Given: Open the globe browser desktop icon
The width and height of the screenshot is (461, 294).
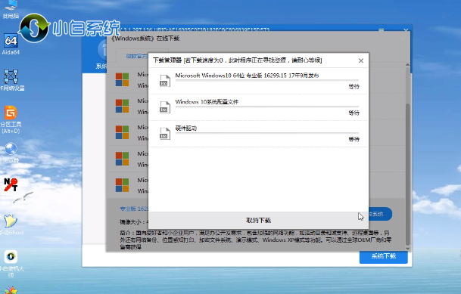Looking at the screenshot, I should [x=11, y=152].
